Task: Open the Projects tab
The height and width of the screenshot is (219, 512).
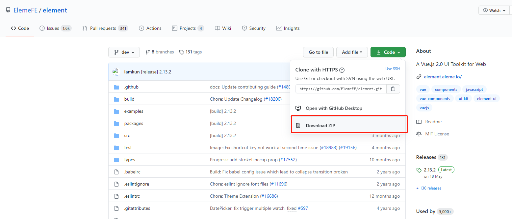Action: click(188, 28)
